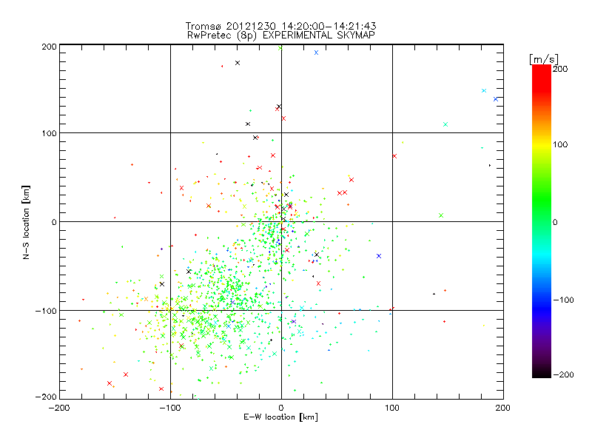This screenshot has width=592, height=444.
Task: Click the green zero-level band of colorbar
Action: [x=542, y=222]
